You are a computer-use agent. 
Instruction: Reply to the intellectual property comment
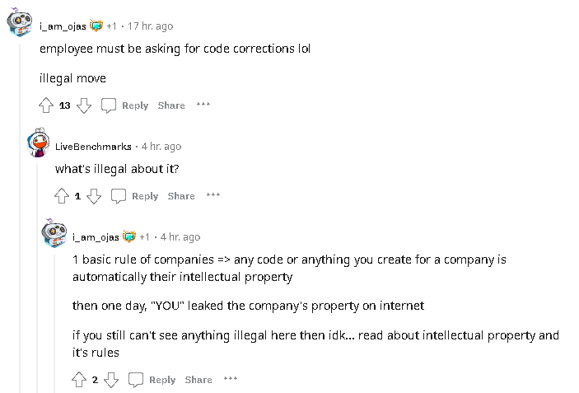pos(154,380)
